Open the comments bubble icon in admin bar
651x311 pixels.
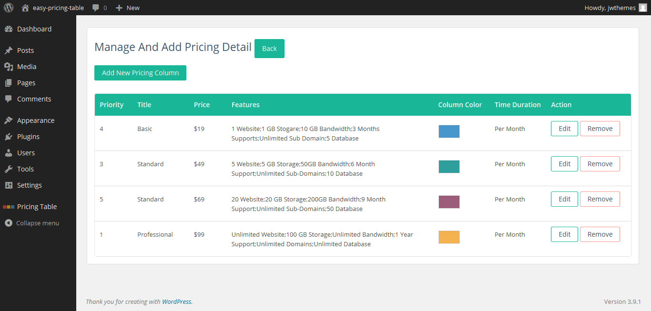coord(96,8)
